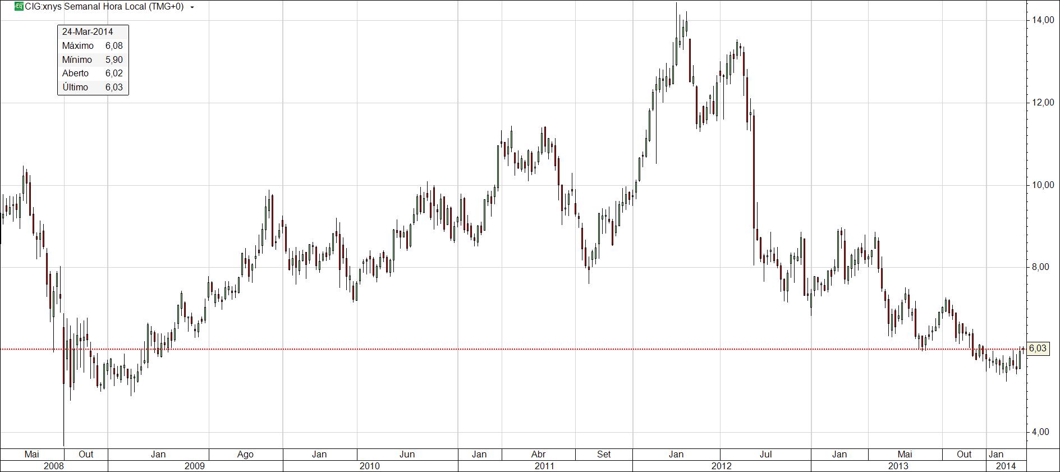Select the Mínimo value 5,90
The image size is (1060, 472).
[x=114, y=59]
